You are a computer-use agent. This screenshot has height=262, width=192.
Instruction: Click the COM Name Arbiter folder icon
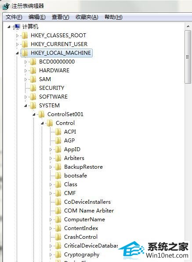pos(58,211)
